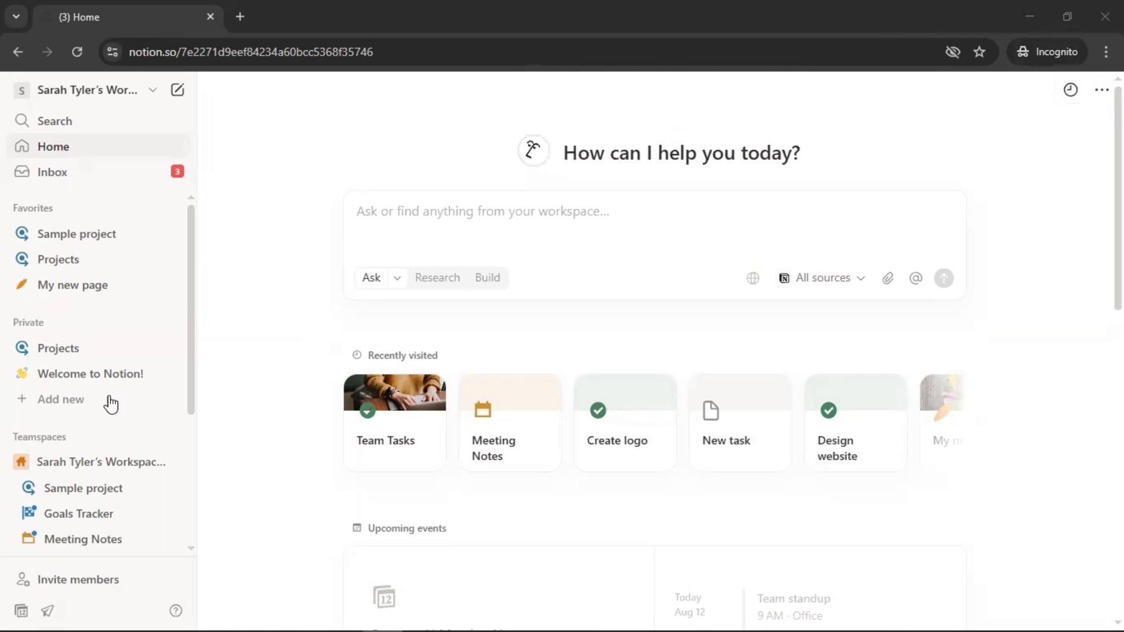Image resolution: width=1124 pixels, height=632 pixels.
Task: Expand the Ask mode chevron
Action: click(397, 279)
